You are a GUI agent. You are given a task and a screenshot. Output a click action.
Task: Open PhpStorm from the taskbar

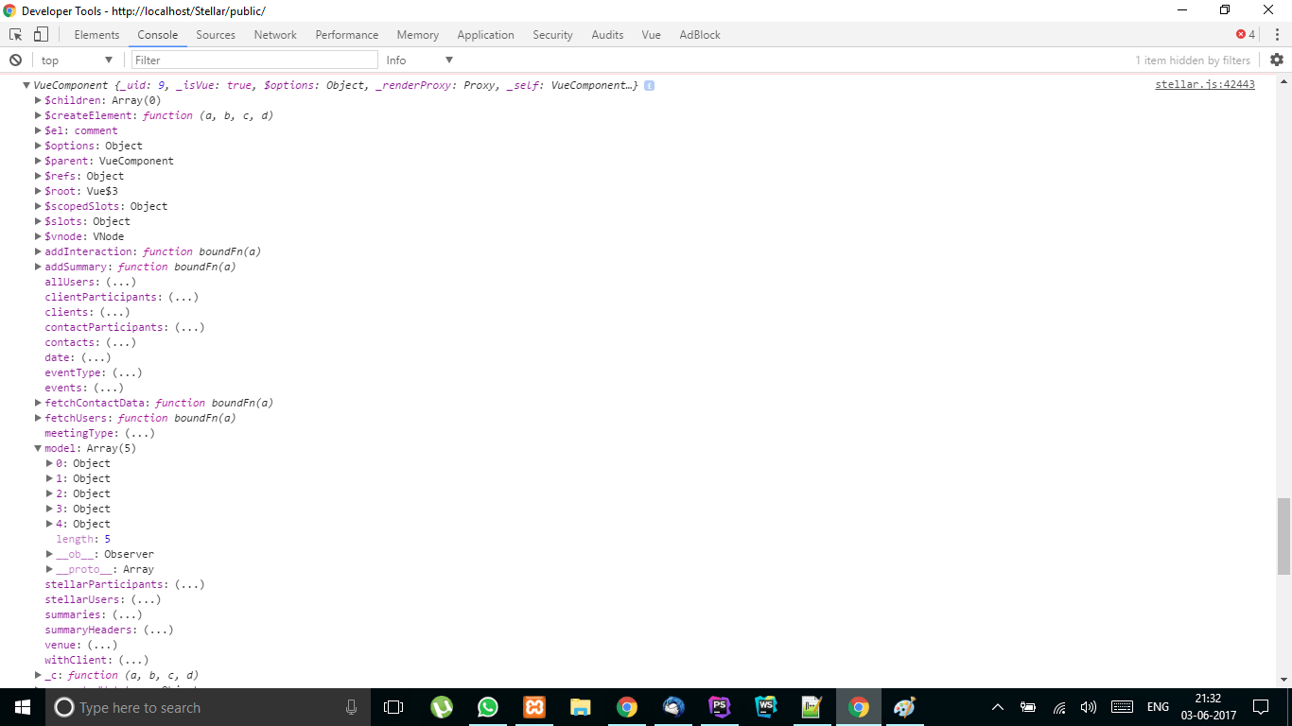coord(720,707)
